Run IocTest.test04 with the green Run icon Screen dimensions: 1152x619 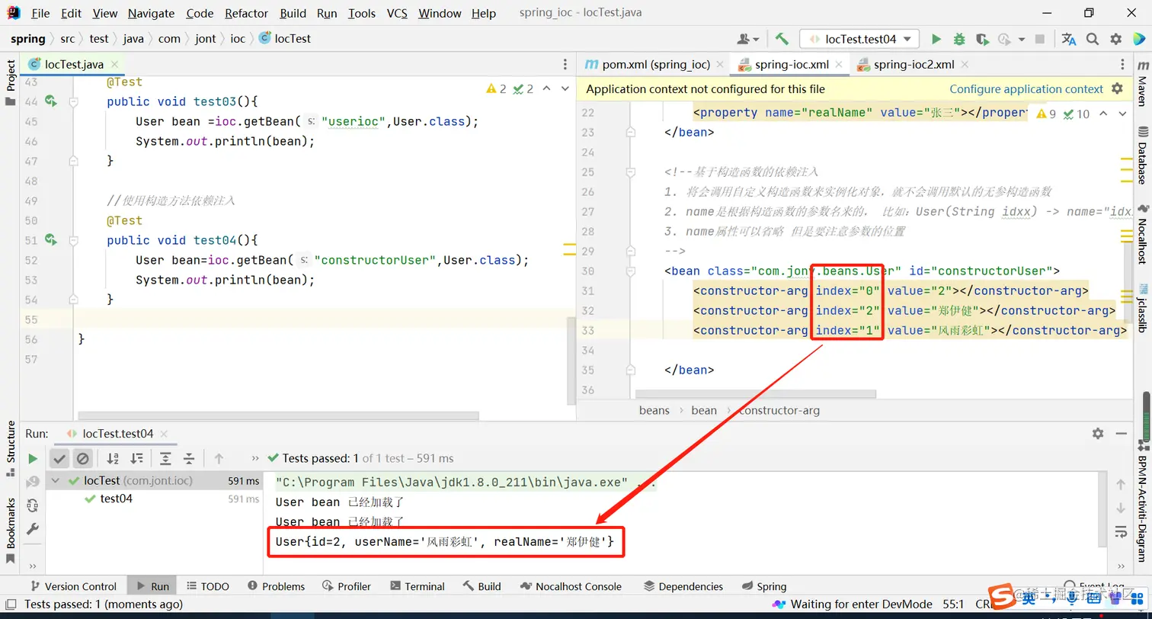coord(936,39)
